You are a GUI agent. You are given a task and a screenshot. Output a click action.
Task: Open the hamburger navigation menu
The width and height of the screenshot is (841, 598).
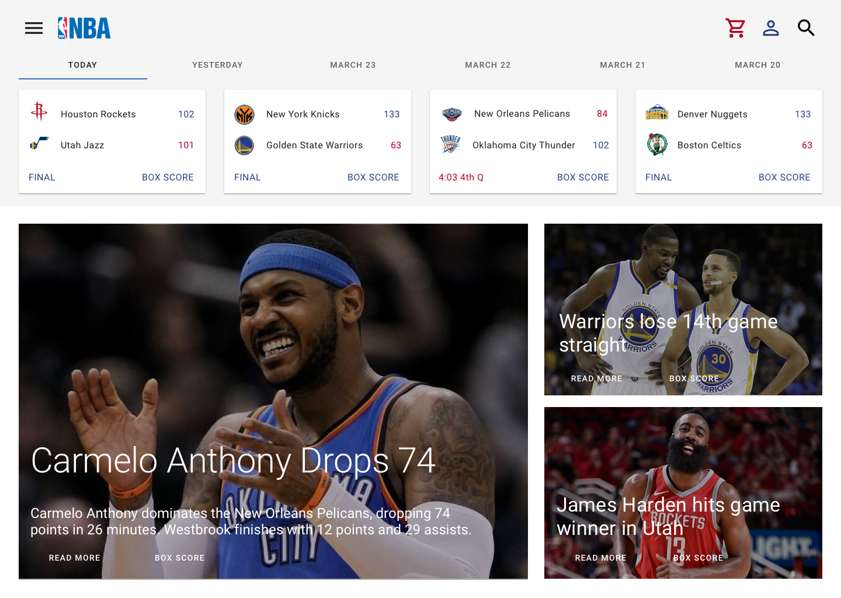click(x=34, y=28)
